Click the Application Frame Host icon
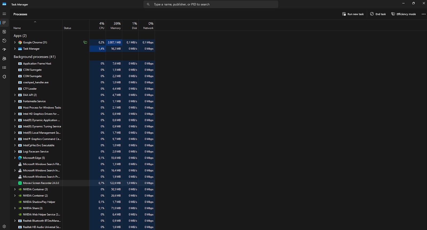 20,64
